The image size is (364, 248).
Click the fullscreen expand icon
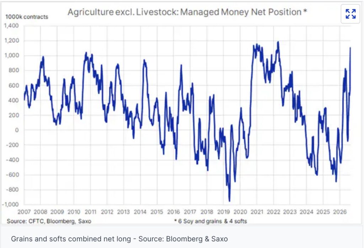350,14
